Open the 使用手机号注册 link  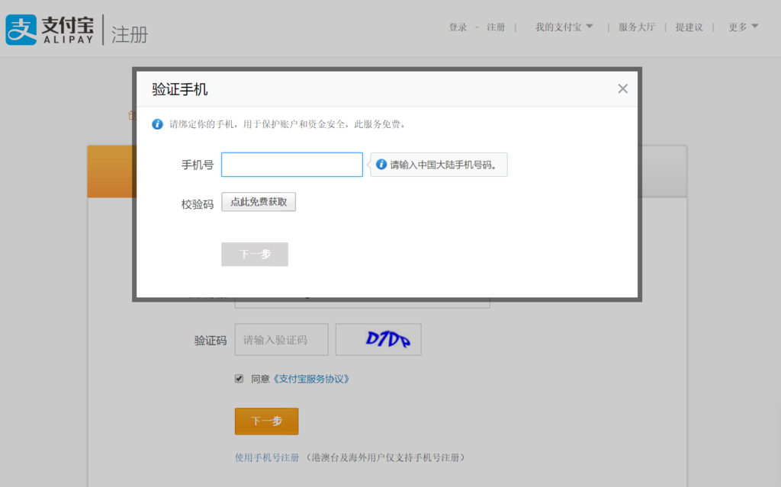click(x=267, y=457)
